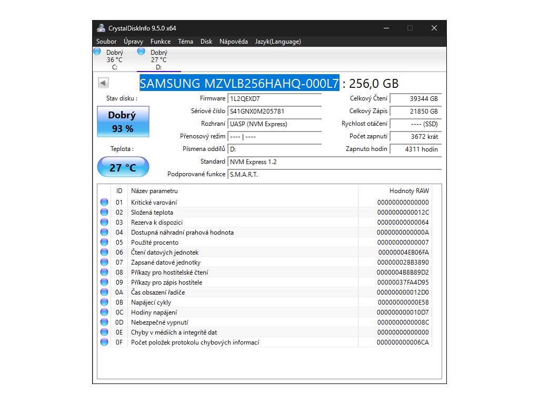Screen dimensions: 539x404
Task: Click status orb for Příkazy pro hostitelské čtení
Action: pos(104,272)
